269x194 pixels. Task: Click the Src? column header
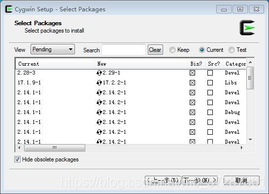(x=214, y=64)
